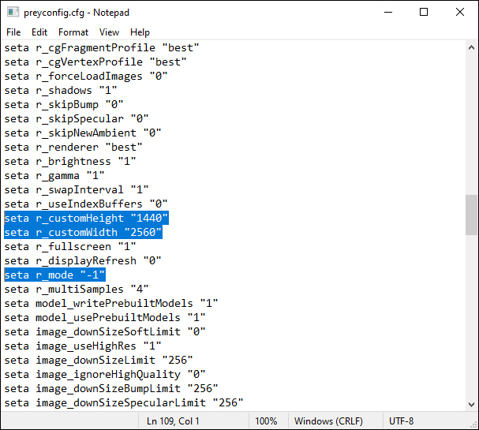The width and height of the screenshot is (479, 430).
Task: Open the Help menu
Action: coord(140,32)
